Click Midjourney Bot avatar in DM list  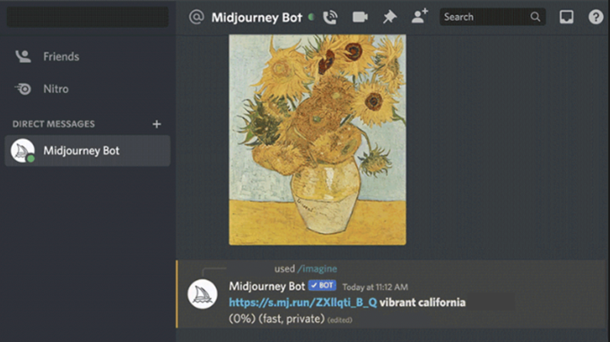22,150
